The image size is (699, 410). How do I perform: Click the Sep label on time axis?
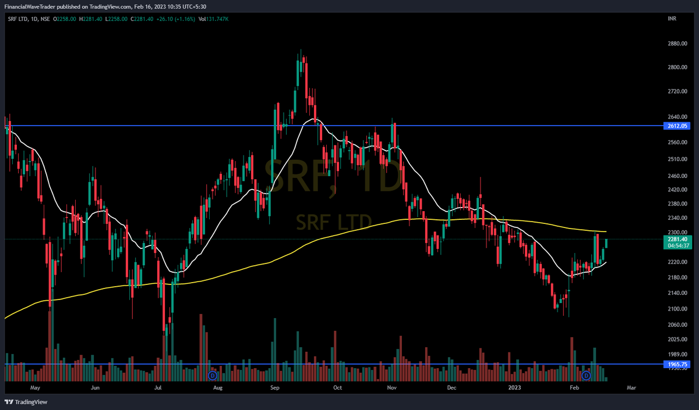click(275, 387)
